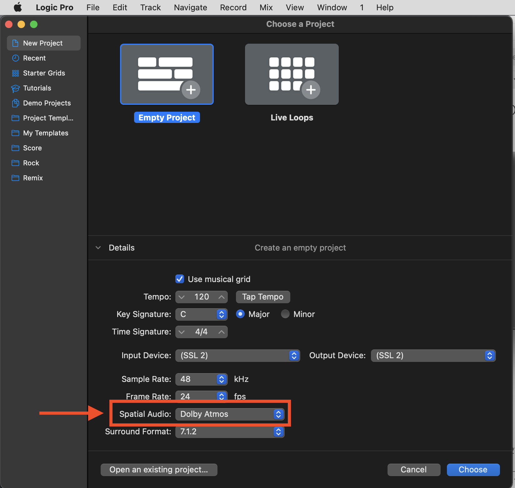Click the Rock folder icon
Screen dimensions: 515x488
15,163
